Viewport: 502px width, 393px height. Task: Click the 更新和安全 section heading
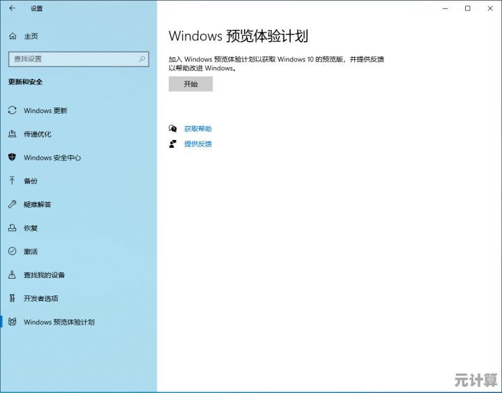point(25,82)
